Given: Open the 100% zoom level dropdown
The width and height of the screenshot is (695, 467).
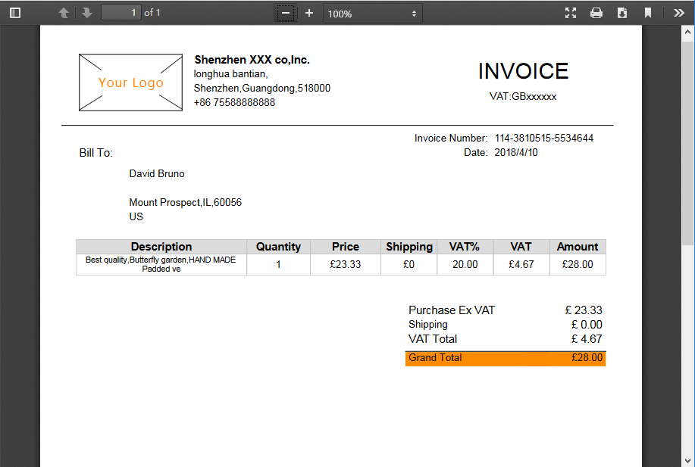Looking at the screenshot, I should tap(372, 13).
